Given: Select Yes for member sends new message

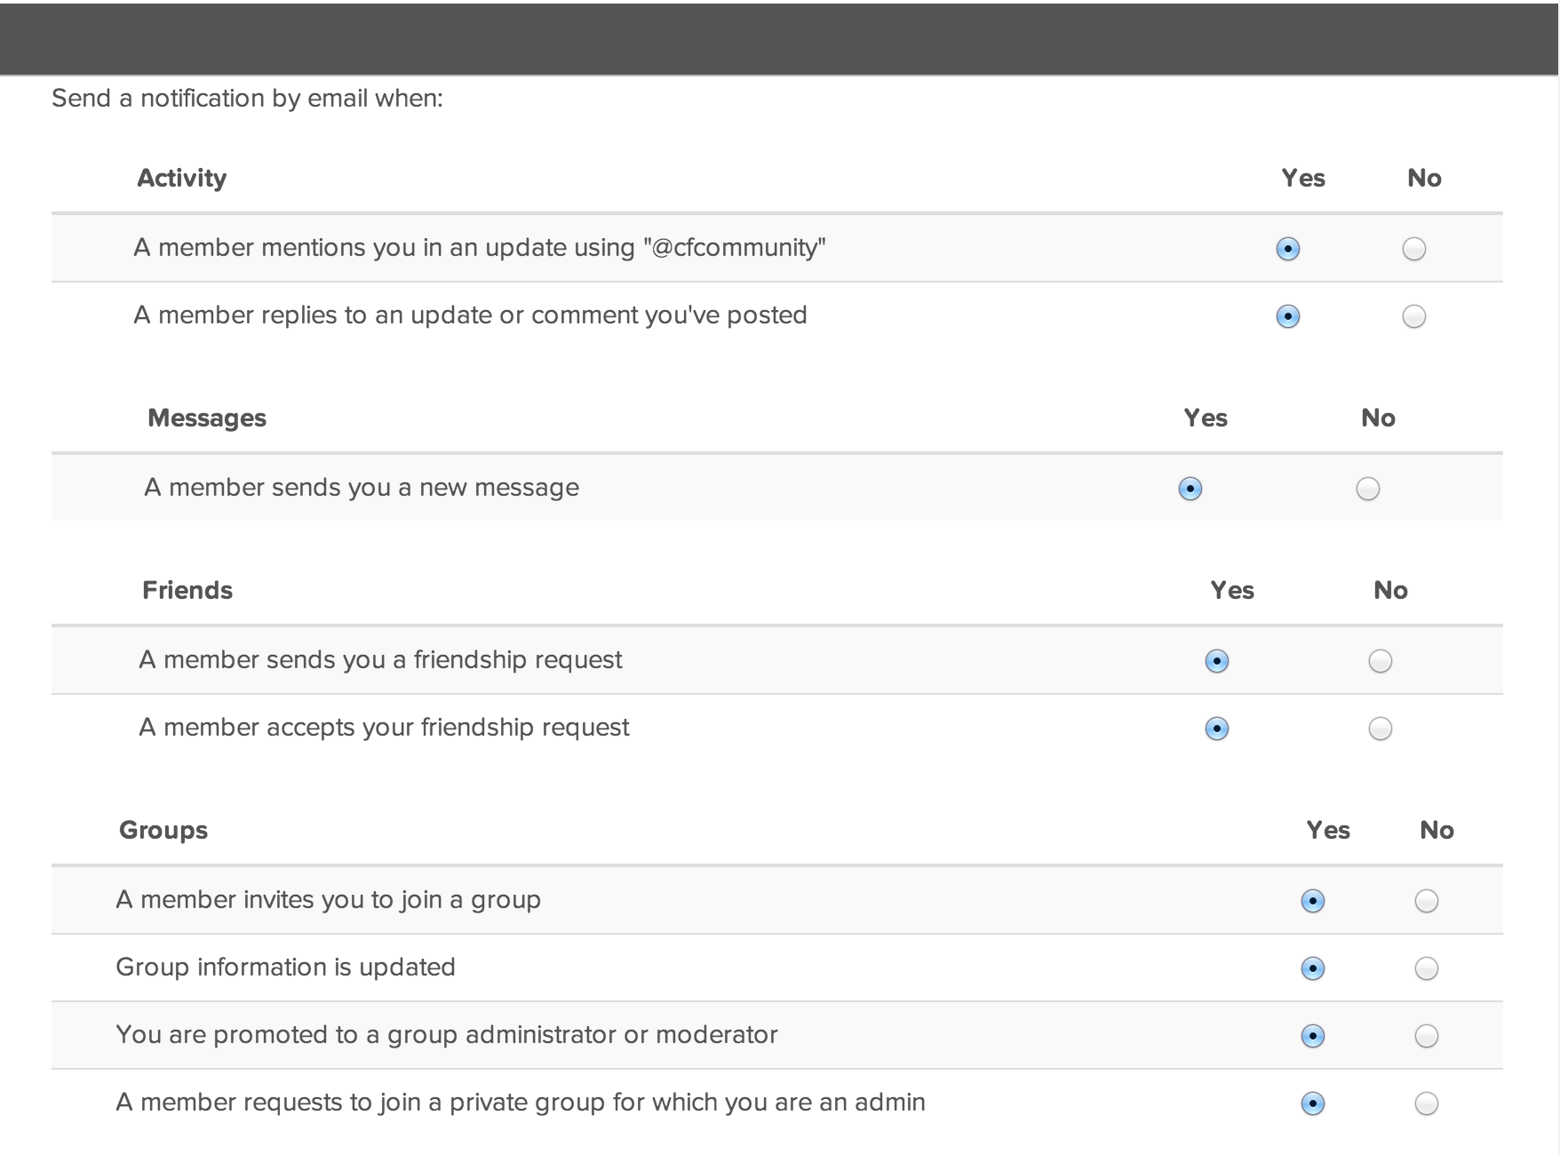Looking at the screenshot, I should pos(1190,489).
